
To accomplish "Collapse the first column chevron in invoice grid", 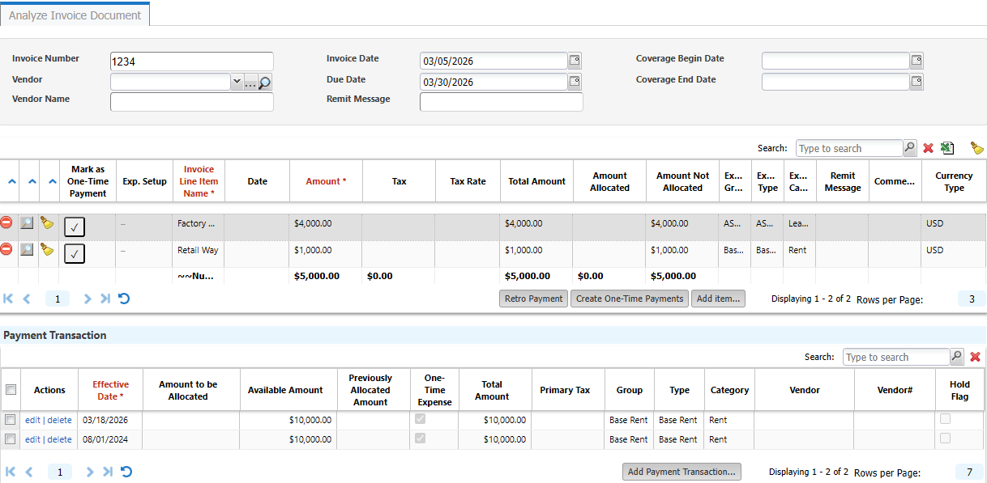I will (11, 181).
